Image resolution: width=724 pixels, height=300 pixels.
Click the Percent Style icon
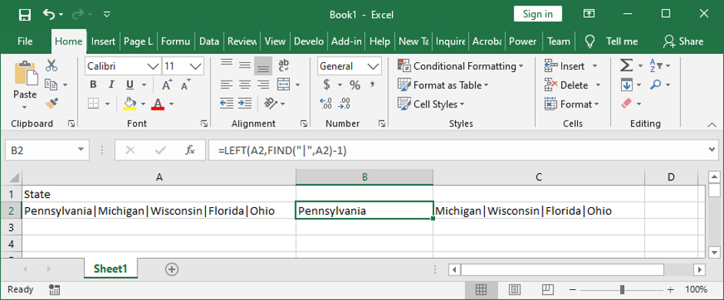[x=354, y=85]
